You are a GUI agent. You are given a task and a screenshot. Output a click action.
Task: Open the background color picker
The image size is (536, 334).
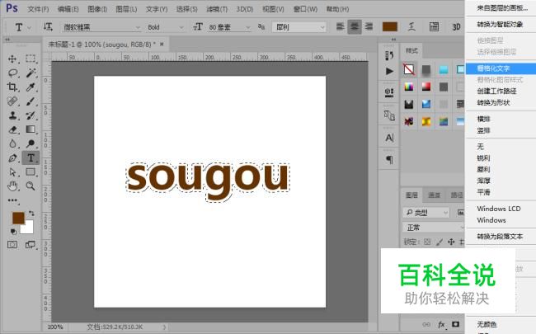(x=28, y=228)
